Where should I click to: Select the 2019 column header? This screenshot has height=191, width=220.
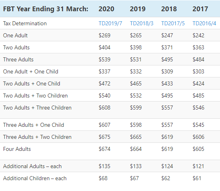click(138, 9)
